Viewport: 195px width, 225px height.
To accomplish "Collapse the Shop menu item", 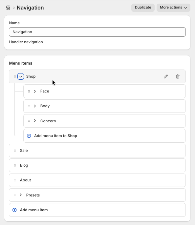I will coord(21,76).
